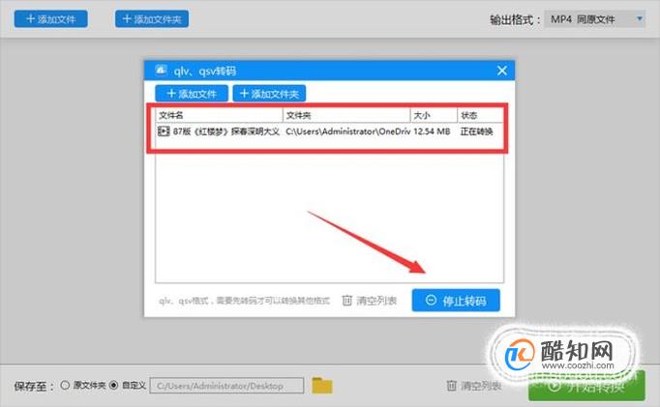Click the 12.54 MB size cell
Viewport: 660px width, 407px height.
(x=432, y=131)
